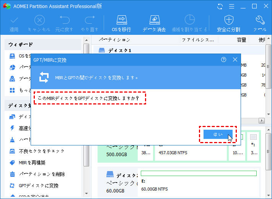
Task: Click the 容量 column header
Action: point(241,40)
